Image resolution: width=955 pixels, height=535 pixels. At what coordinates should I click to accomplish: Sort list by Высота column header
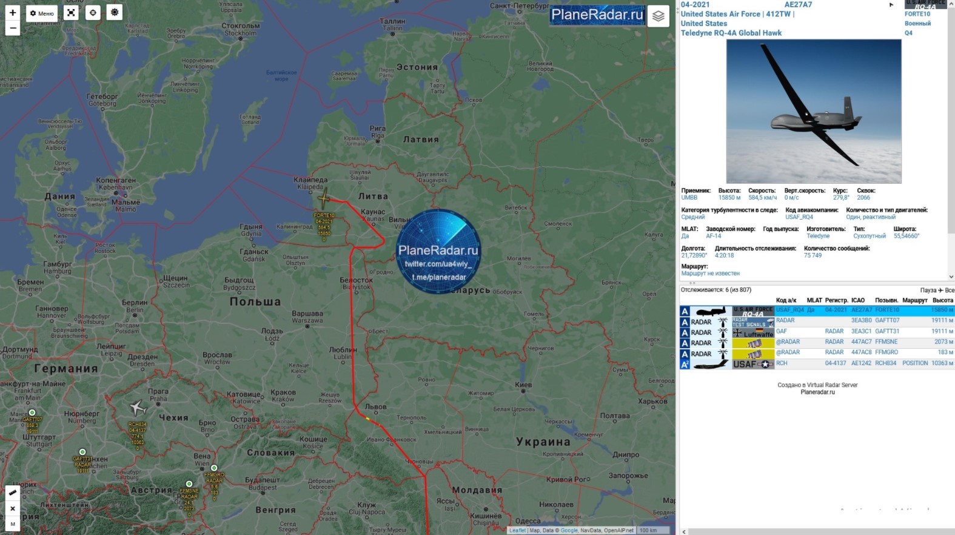[942, 300]
